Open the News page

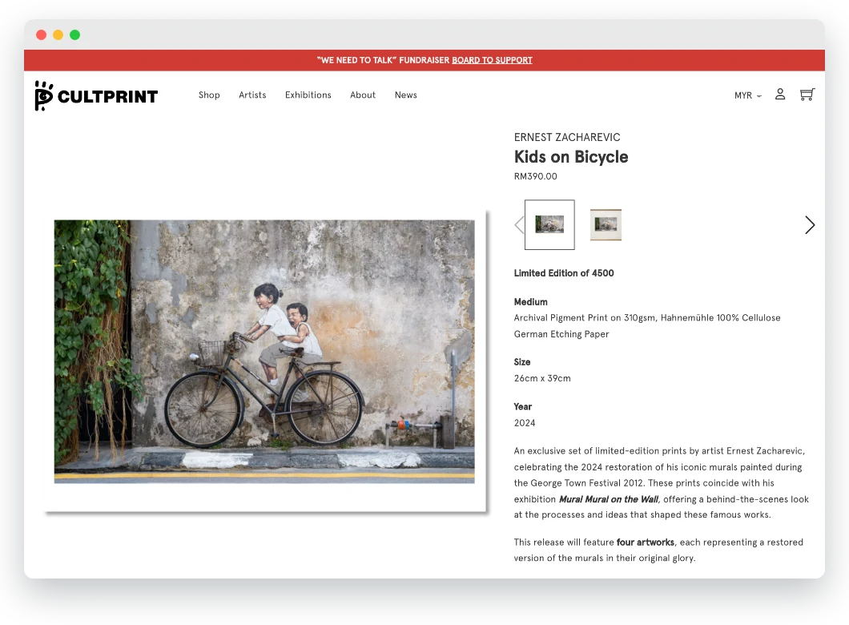405,95
